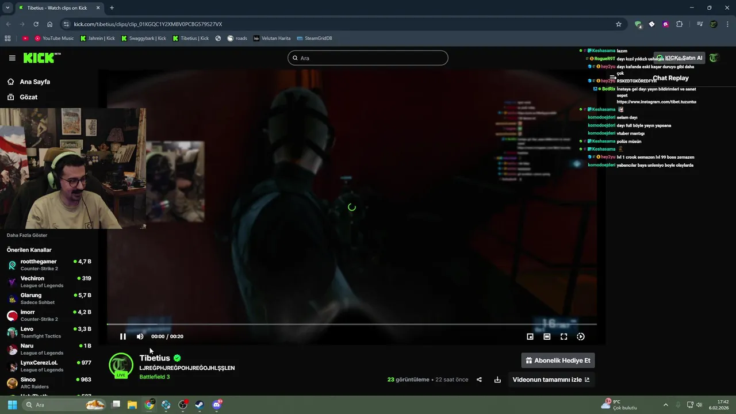Show hidden system tray icons
The width and height of the screenshot is (736, 414).
point(666,405)
